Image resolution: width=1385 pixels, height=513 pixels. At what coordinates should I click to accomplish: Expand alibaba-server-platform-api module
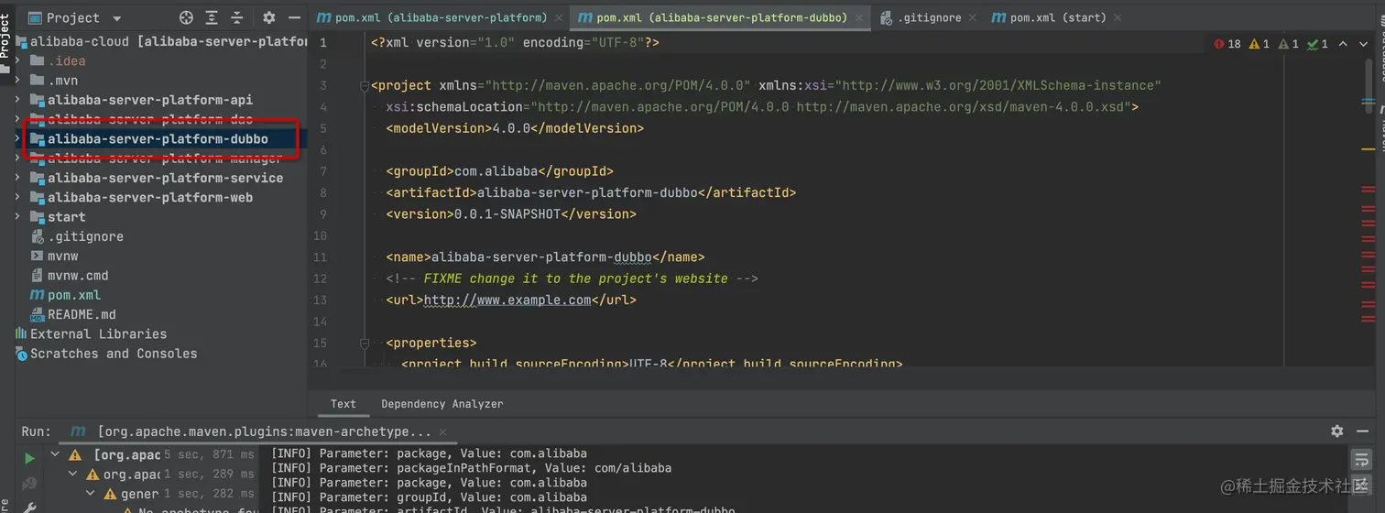[17, 100]
